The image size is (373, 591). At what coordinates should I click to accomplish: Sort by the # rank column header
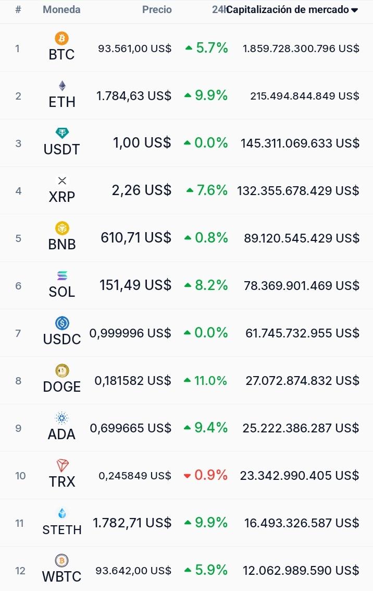coord(18,9)
